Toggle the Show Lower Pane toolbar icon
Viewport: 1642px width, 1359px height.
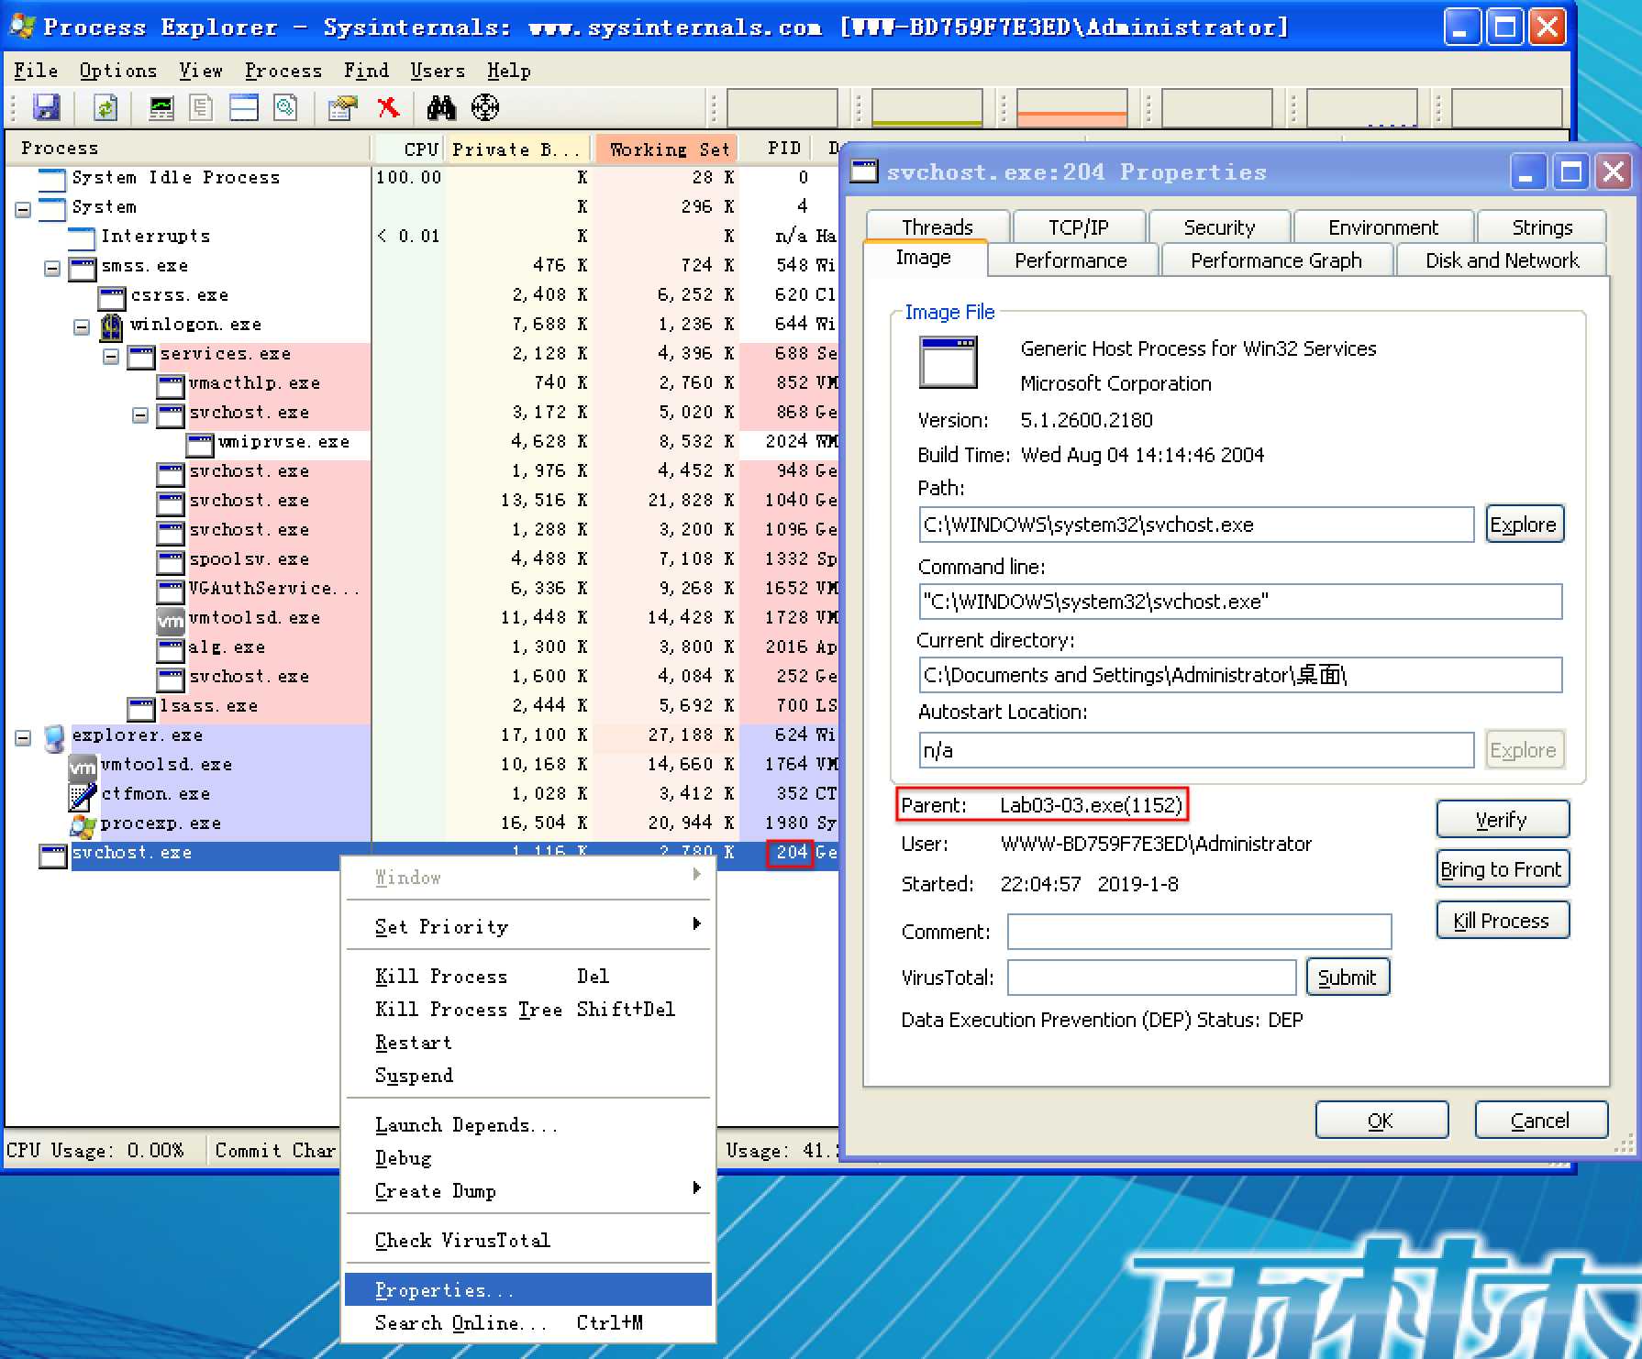[244, 107]
